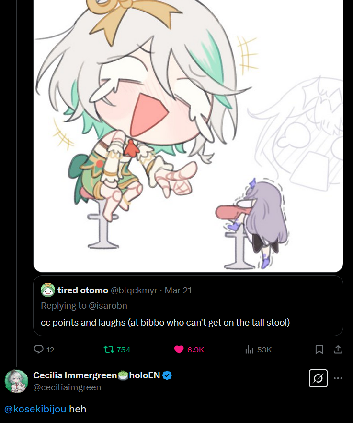Click the 754 retweet count
The image size is (353, 423).
124,350
